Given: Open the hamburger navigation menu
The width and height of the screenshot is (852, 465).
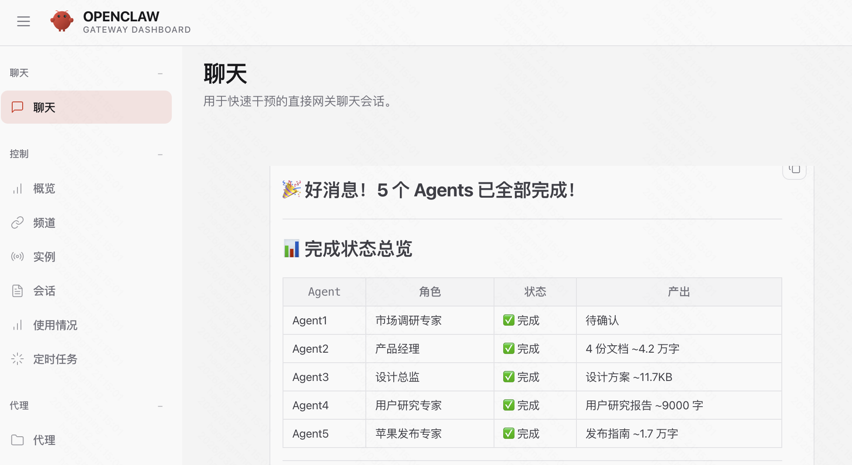Looking at the screenshot, I should [x=24, y=21].
